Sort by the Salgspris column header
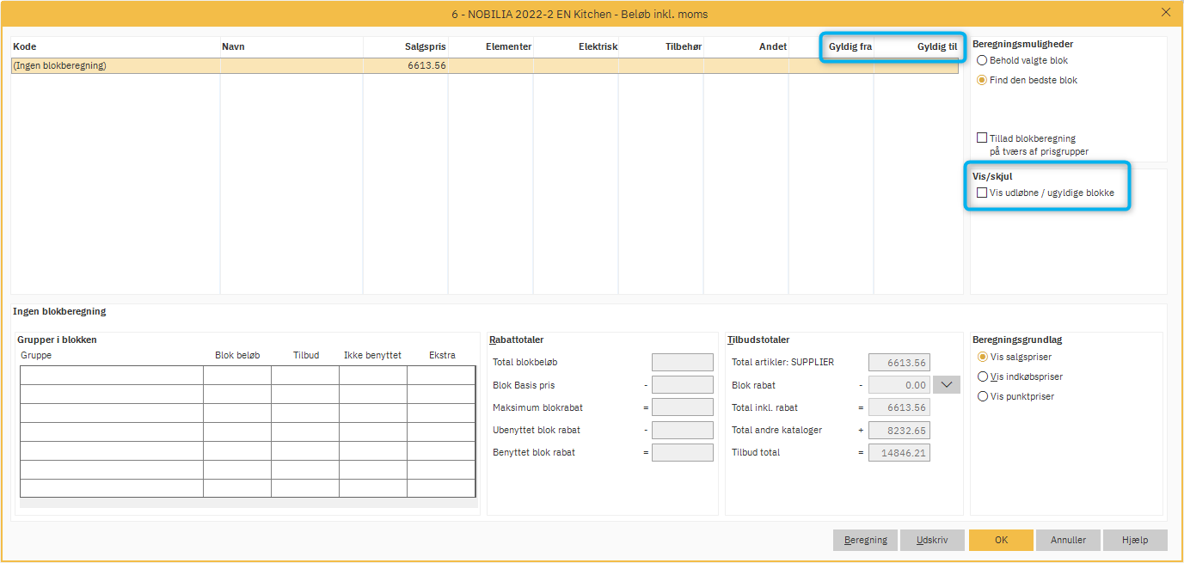Image resolution: width=1184 pixels, height=563 pixels. (425, 46)
